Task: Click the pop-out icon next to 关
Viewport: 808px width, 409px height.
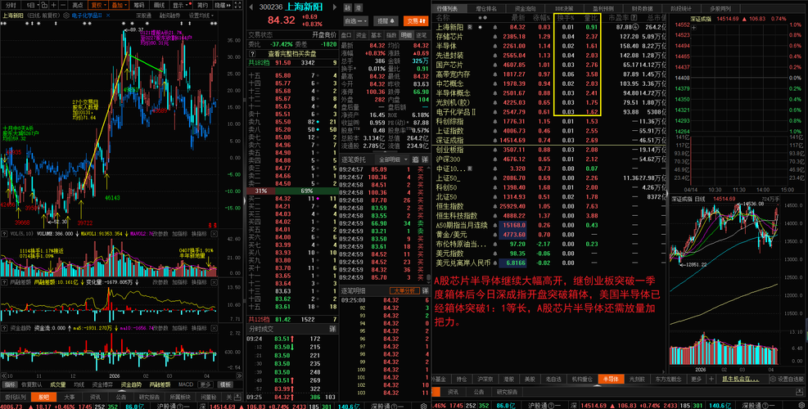Action: coord(237,398)
